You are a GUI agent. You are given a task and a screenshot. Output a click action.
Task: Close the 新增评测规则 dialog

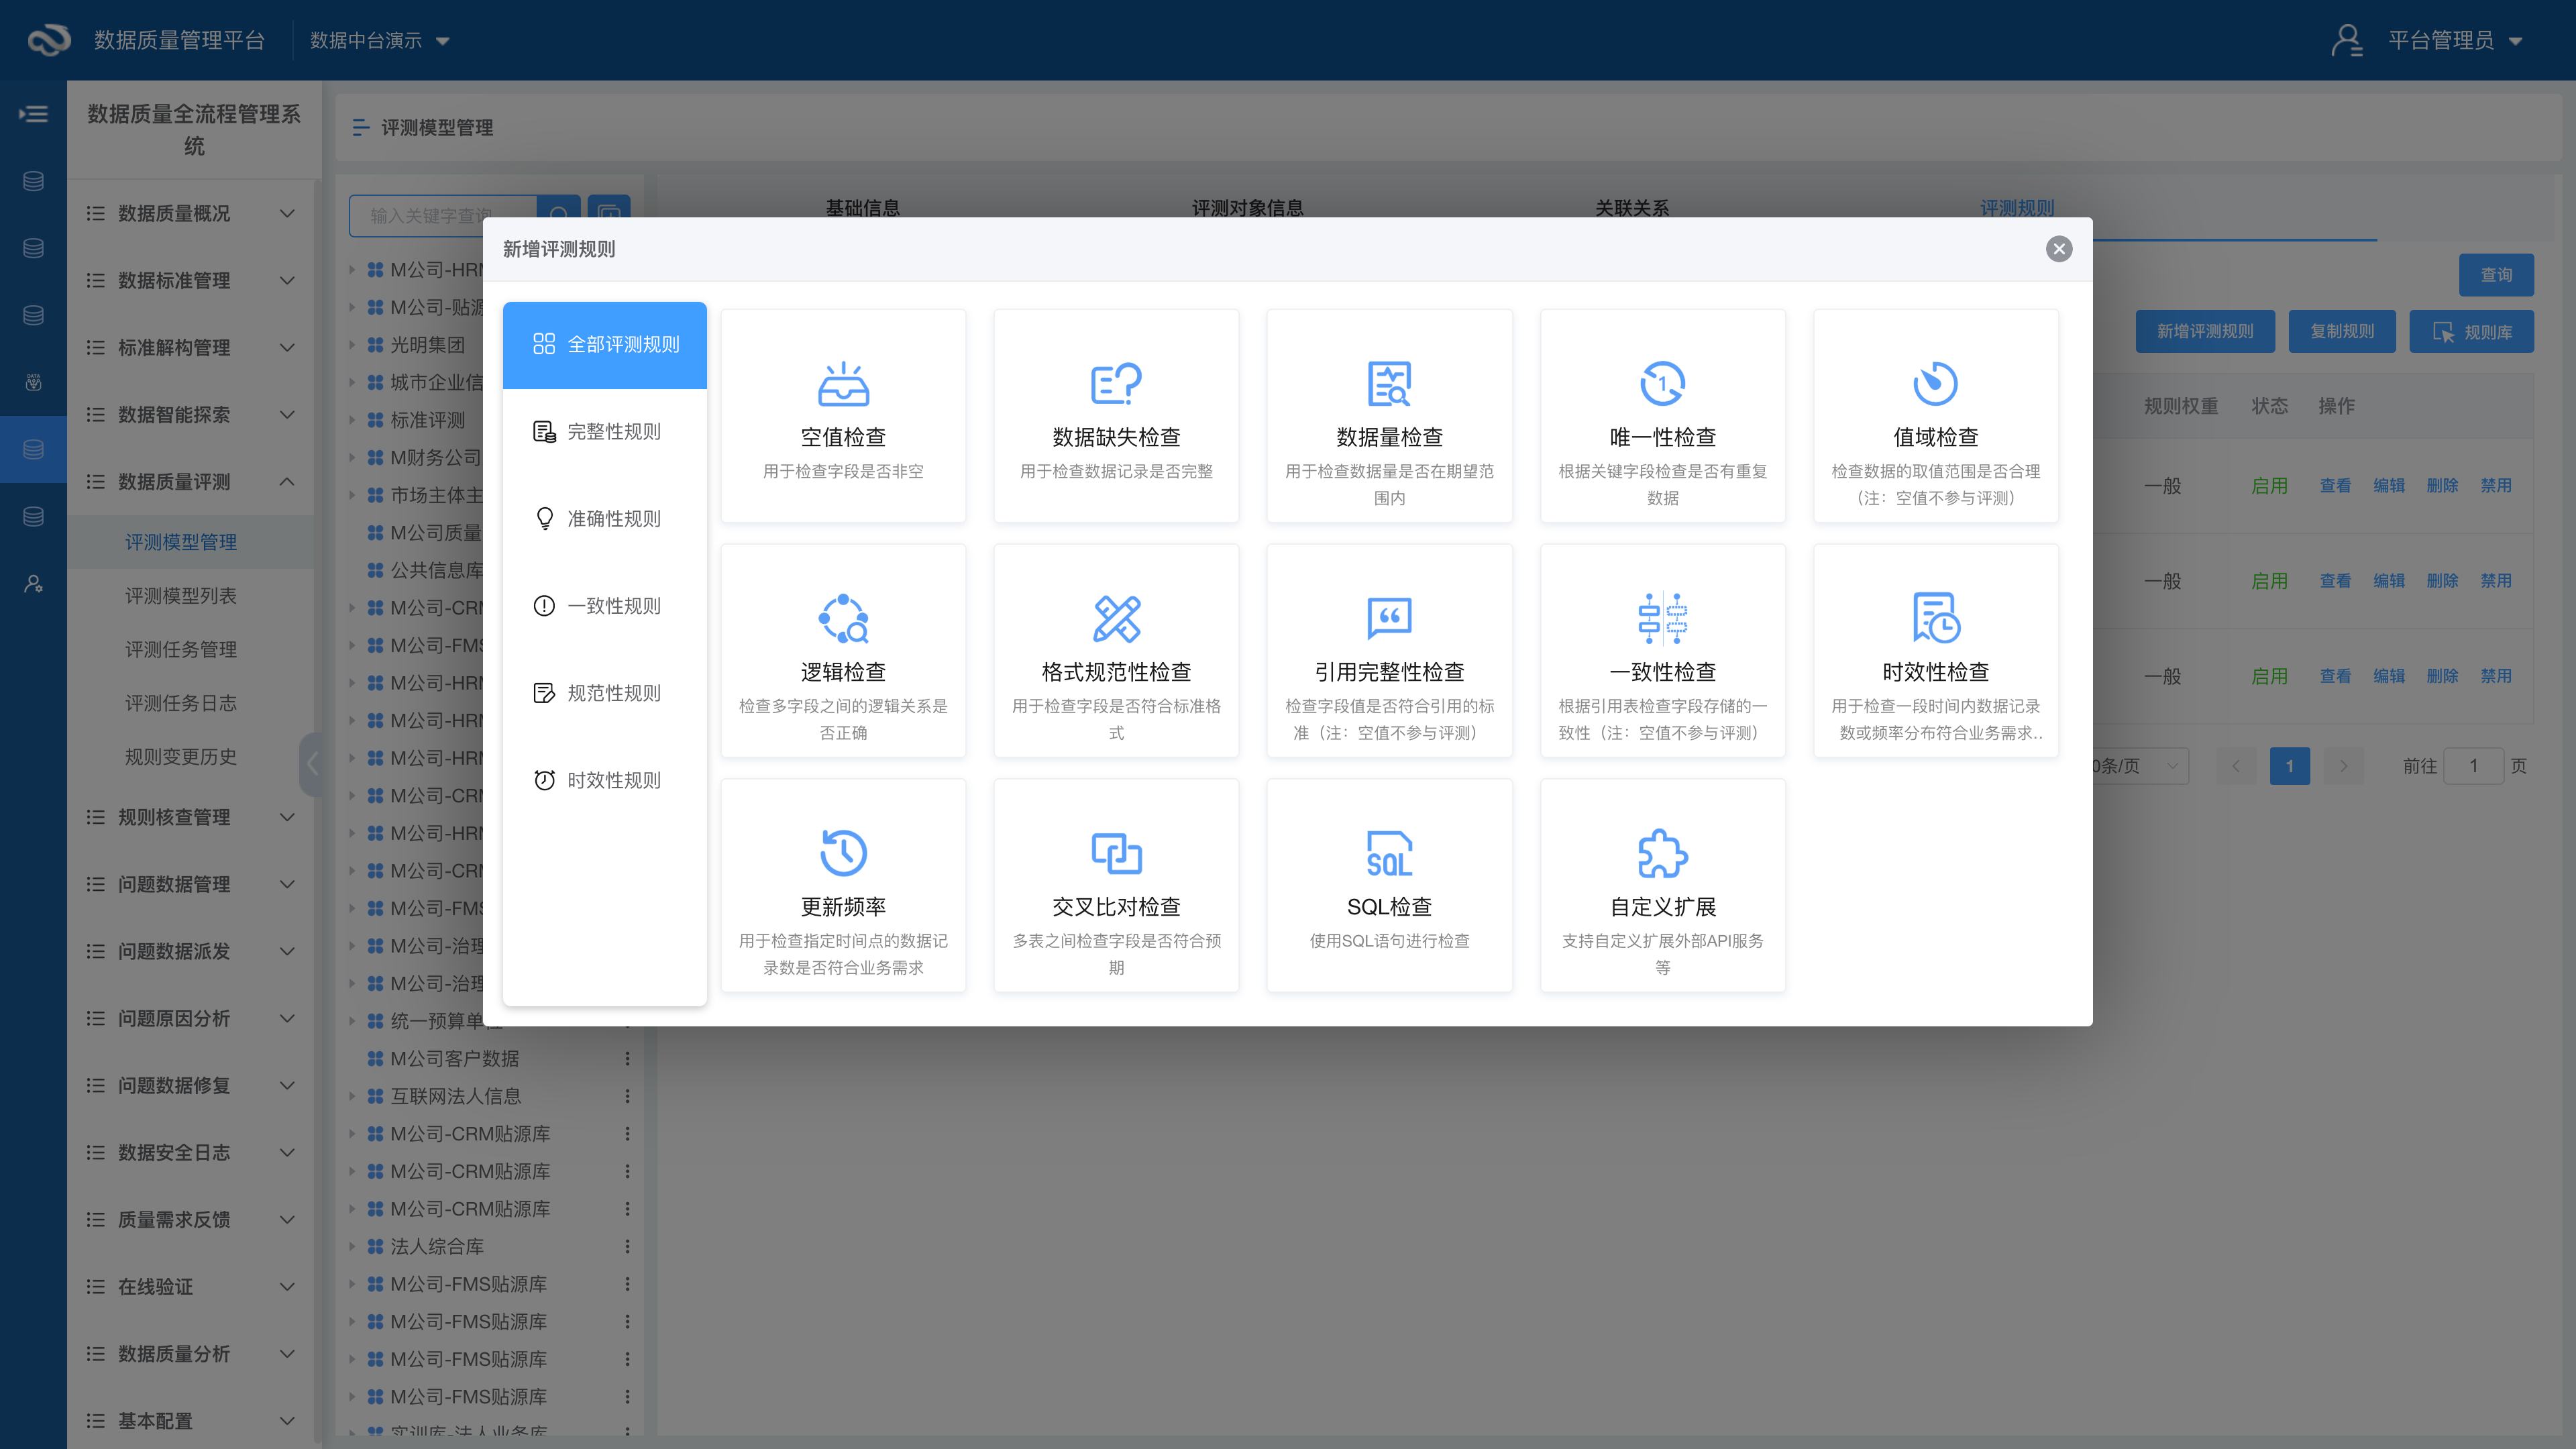(x=2059, y=249)
